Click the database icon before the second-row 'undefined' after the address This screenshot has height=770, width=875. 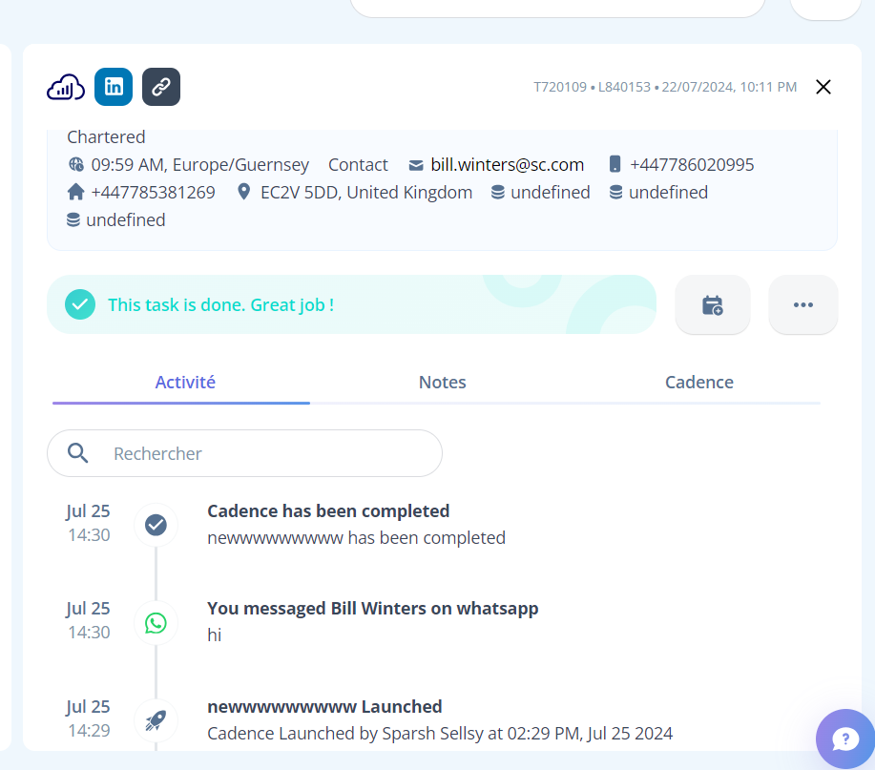click(497, 192)
